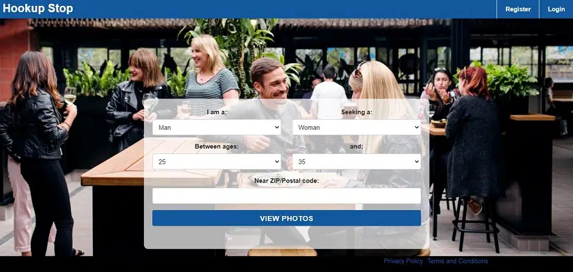The height and width of the screenshot is (272, 573).
Task: Open the 'I am a' Man dropdown
Action: (x=216, y=128)
